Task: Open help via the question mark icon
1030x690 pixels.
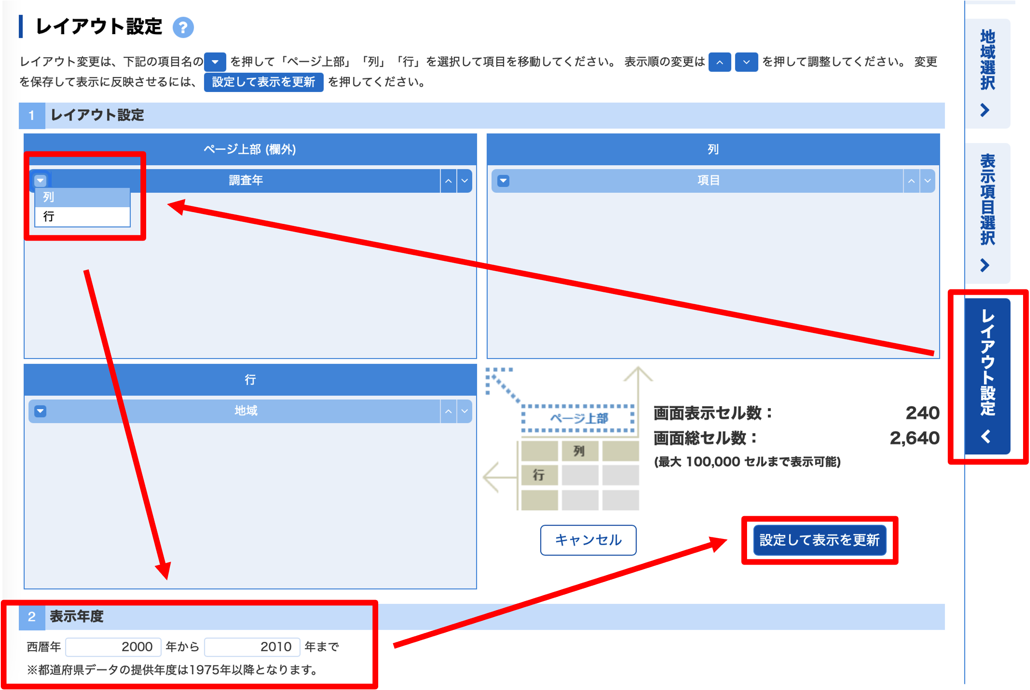Action: [x=184, y=27]
